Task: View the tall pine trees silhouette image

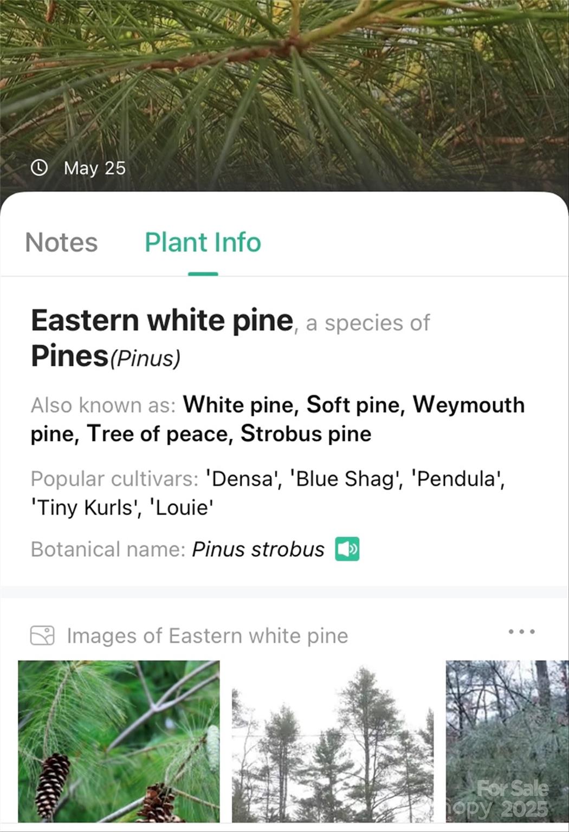Action: pos(332,740)
